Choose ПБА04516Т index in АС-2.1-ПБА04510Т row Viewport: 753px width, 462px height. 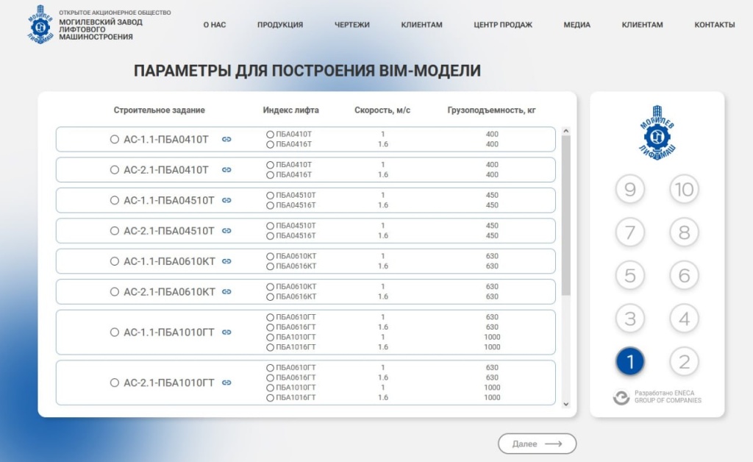tap(270, 236)
